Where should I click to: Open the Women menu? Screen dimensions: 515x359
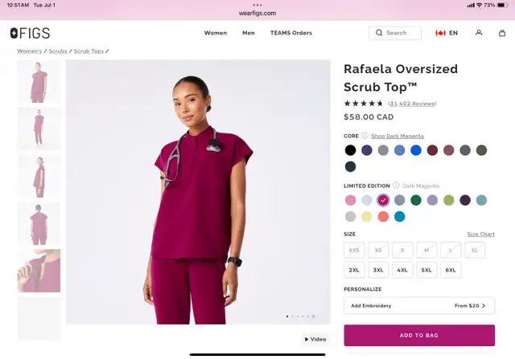pos(216,33)
